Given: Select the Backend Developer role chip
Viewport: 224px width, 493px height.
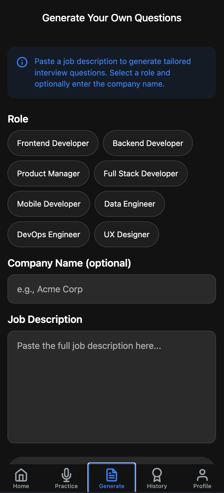Looking at the screenshot, I should click(x=148, y=143).
